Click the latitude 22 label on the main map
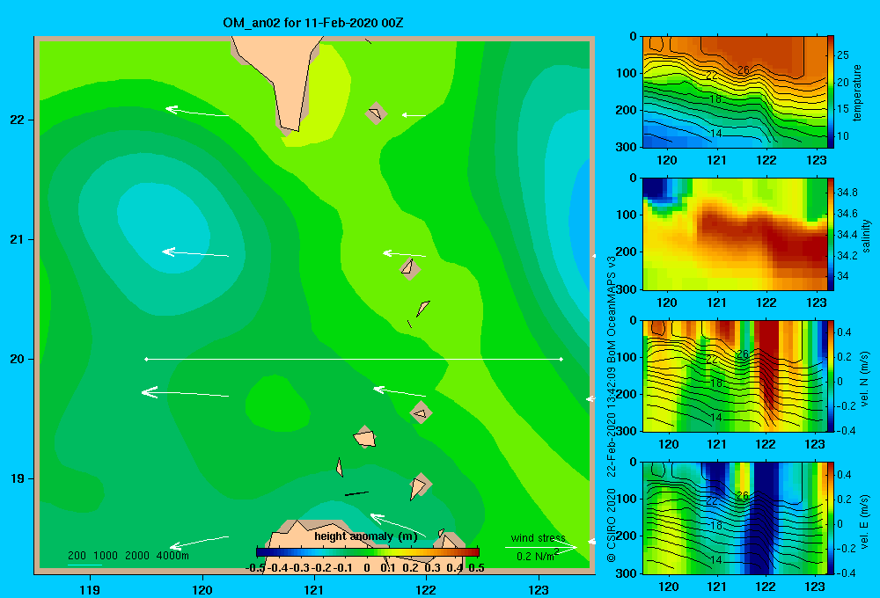Screen dimensions: 880x598 [18, 120]
